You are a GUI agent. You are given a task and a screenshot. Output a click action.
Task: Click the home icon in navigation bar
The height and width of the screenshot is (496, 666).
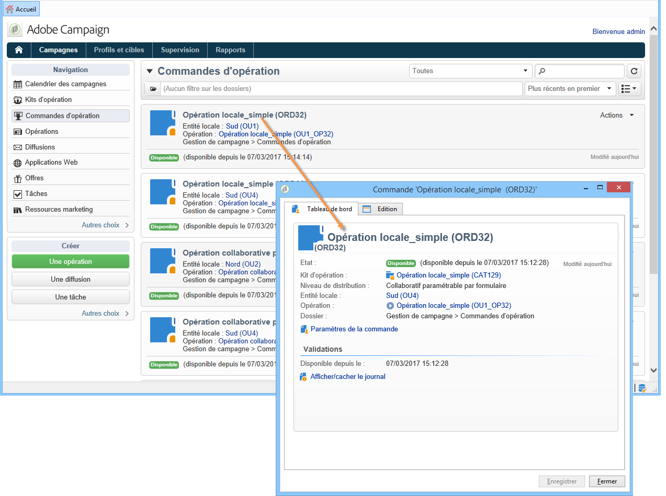(19, 50)
